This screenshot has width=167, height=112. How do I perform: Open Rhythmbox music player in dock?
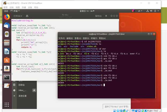coord(7,34)
